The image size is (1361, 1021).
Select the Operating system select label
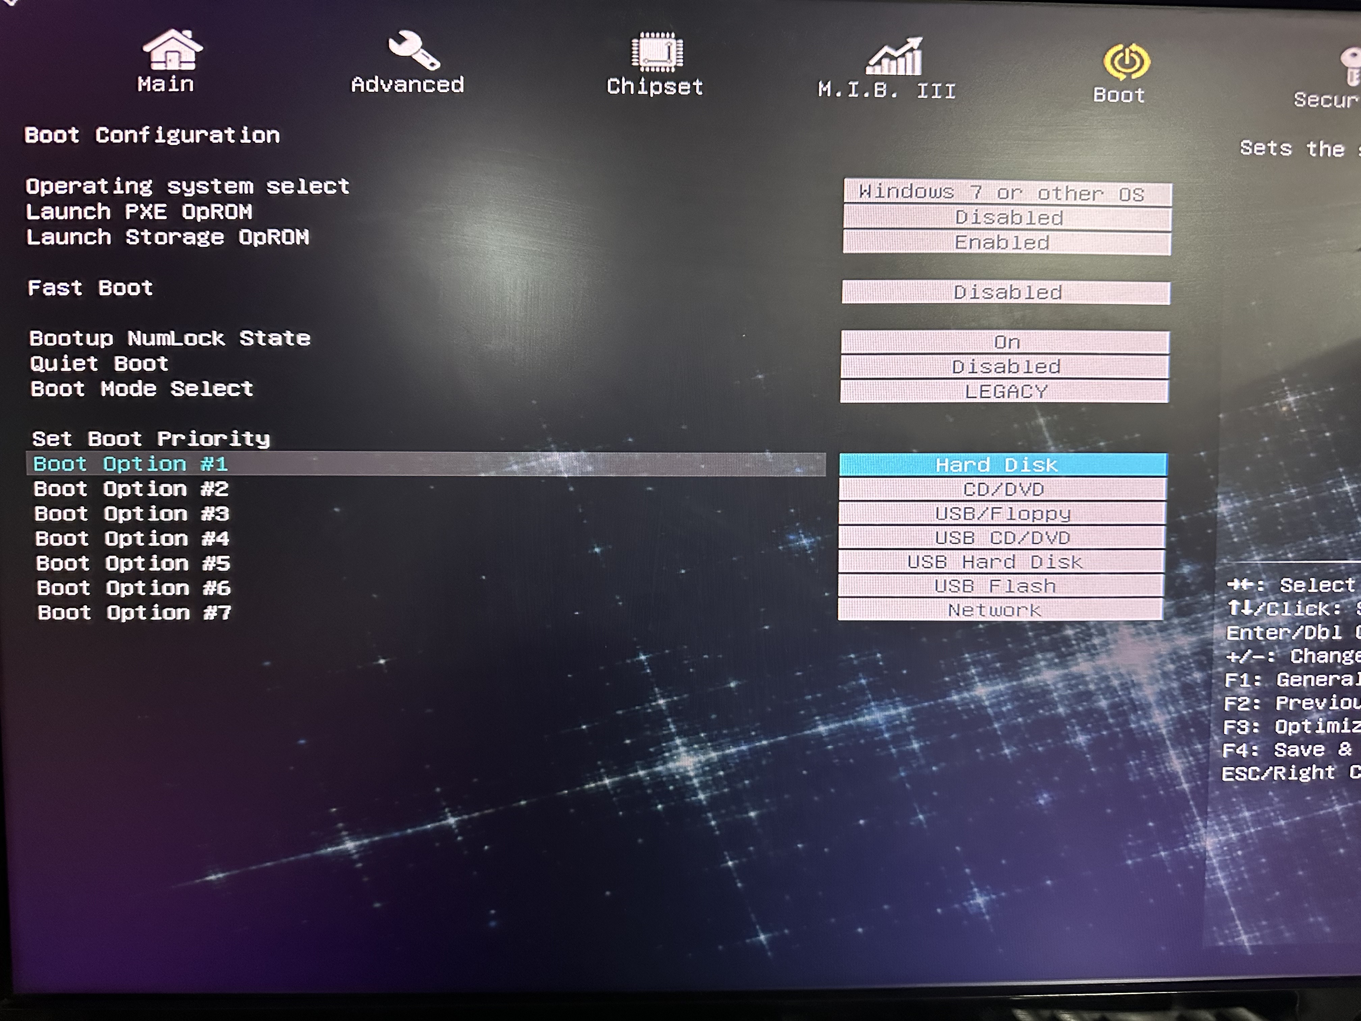pos(188,186)
